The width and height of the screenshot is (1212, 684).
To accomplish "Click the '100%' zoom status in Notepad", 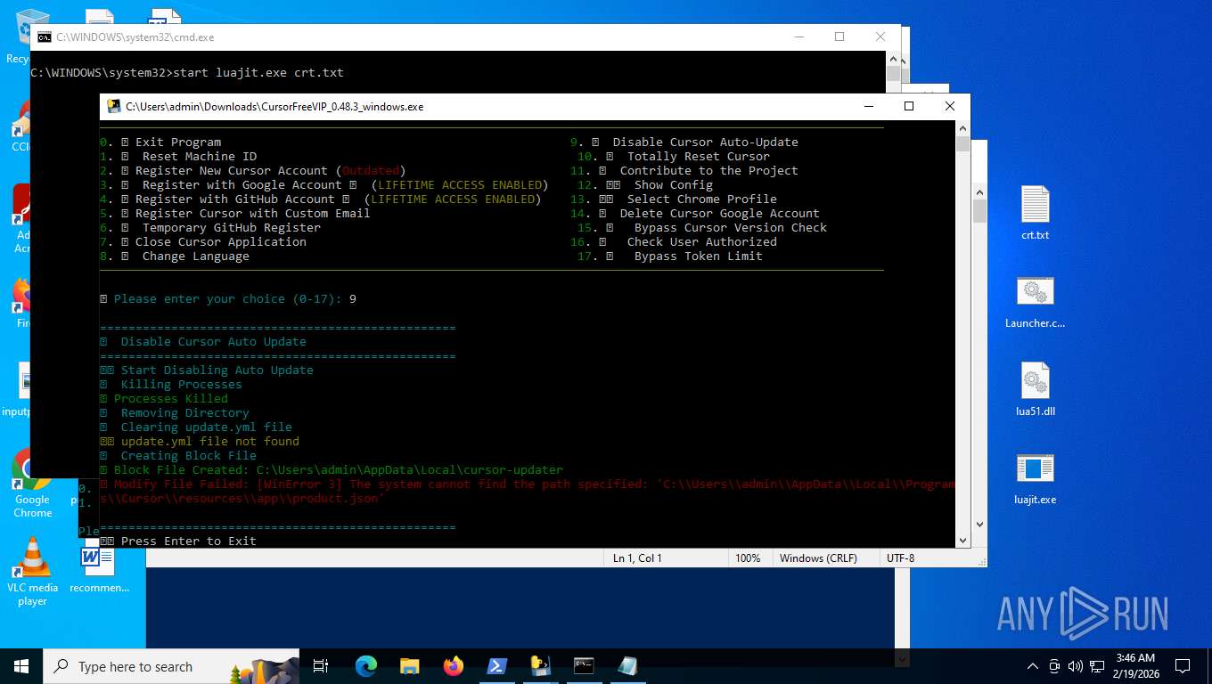I will [748, 558].
